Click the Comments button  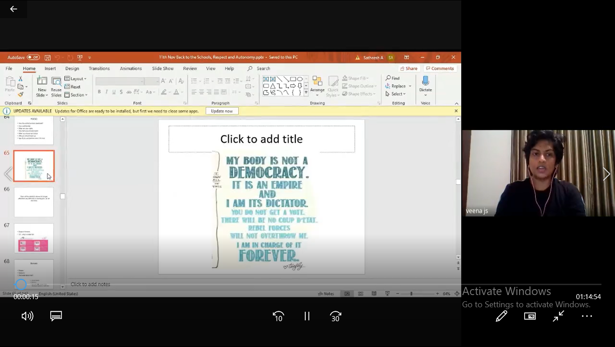coord(440,69)
